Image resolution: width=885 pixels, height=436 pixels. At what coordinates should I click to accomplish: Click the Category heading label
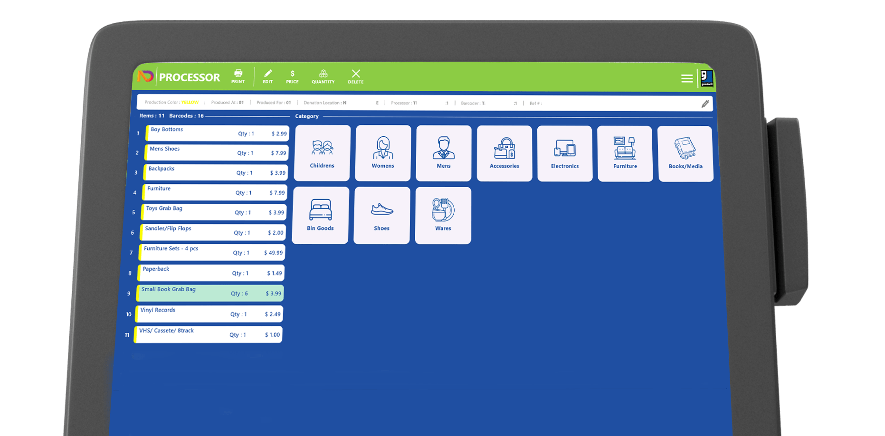click(x=306, y=116)
